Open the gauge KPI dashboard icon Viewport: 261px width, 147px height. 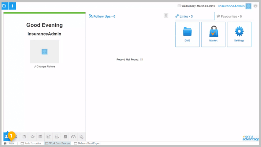coord(73,137)
